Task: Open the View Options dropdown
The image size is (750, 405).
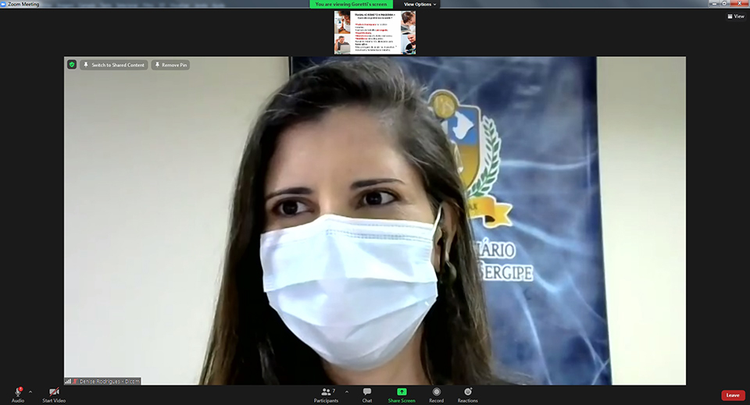Action: (x=420, y=4)
